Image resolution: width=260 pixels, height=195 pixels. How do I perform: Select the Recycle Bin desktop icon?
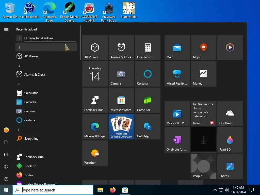(10, 10)
